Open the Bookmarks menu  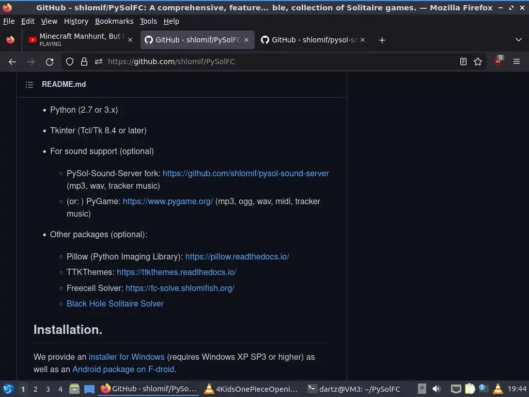[x=114, y=21]
